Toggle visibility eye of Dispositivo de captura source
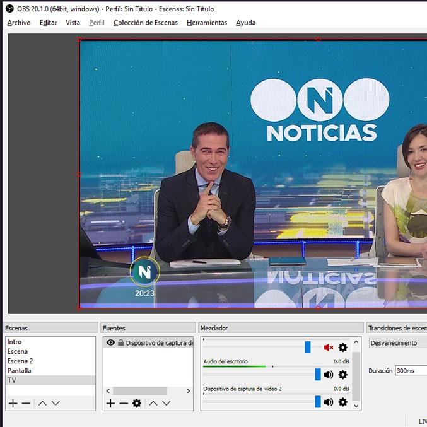The width and height of the screenshot is (427, 427). [x=110, y=342]
